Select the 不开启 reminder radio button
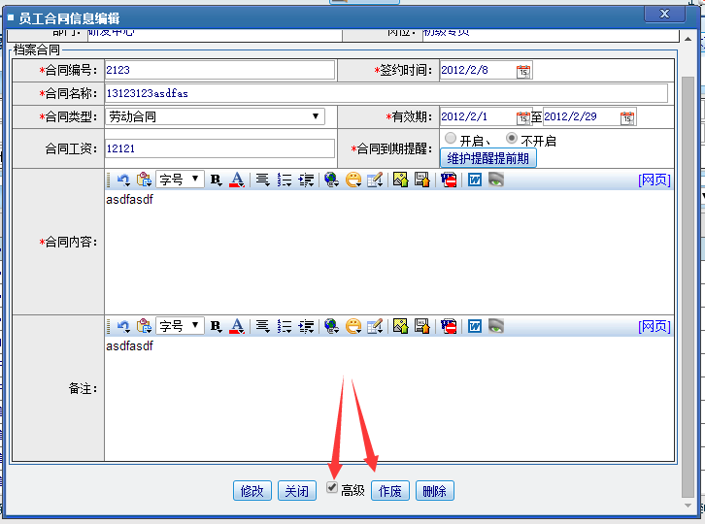 (512, 139)
